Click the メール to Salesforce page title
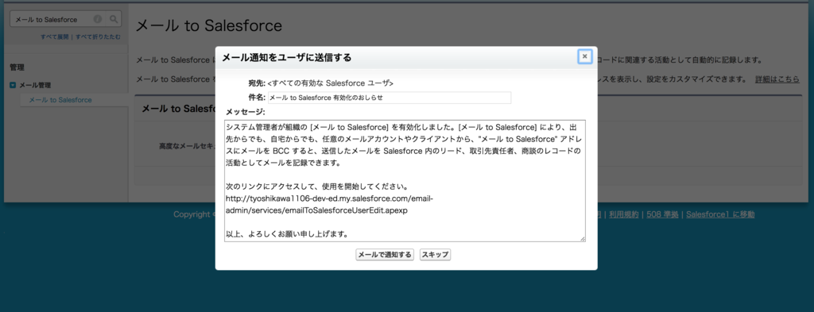This screenshot has height=312, width=814. pyautogui.click(x=209, y=26)
